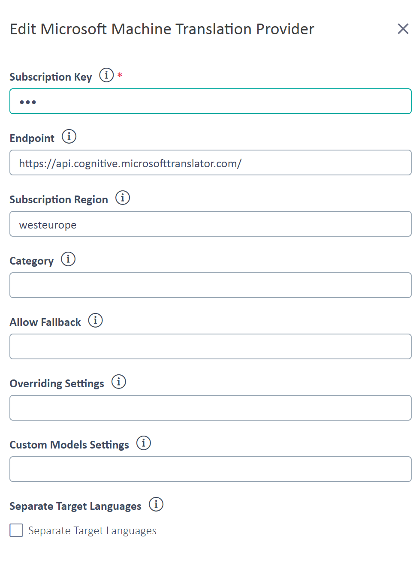The height and width of the screenshot is (569, 419).
Task: View the Allow Fallback info icon
Action: [x=96, y=320]
